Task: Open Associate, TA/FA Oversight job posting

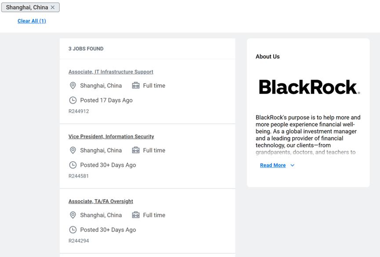Action: coord(101,201)
